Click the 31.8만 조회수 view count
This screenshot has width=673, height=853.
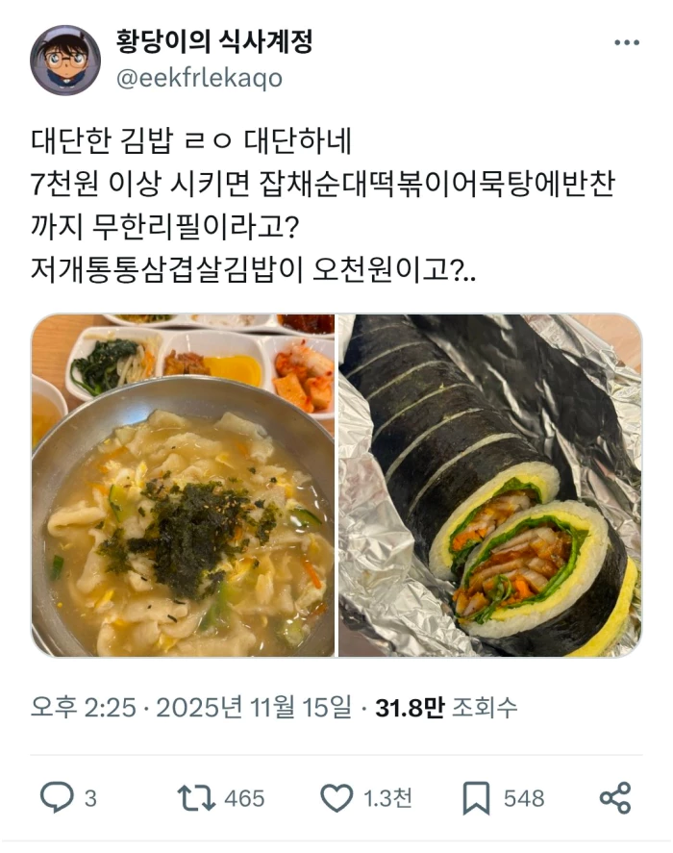point(446,707)
